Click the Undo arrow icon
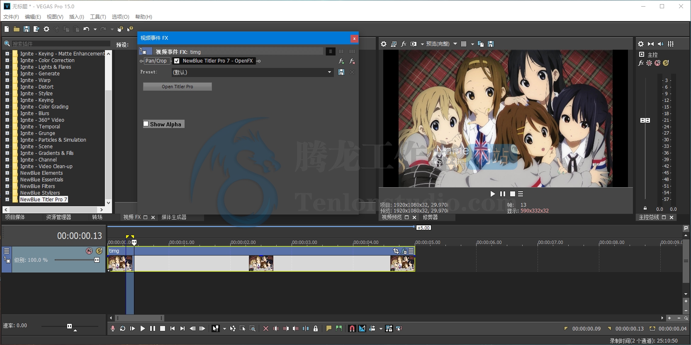The width and height of the screenshot is (691, 345). (x=86, y=29)
